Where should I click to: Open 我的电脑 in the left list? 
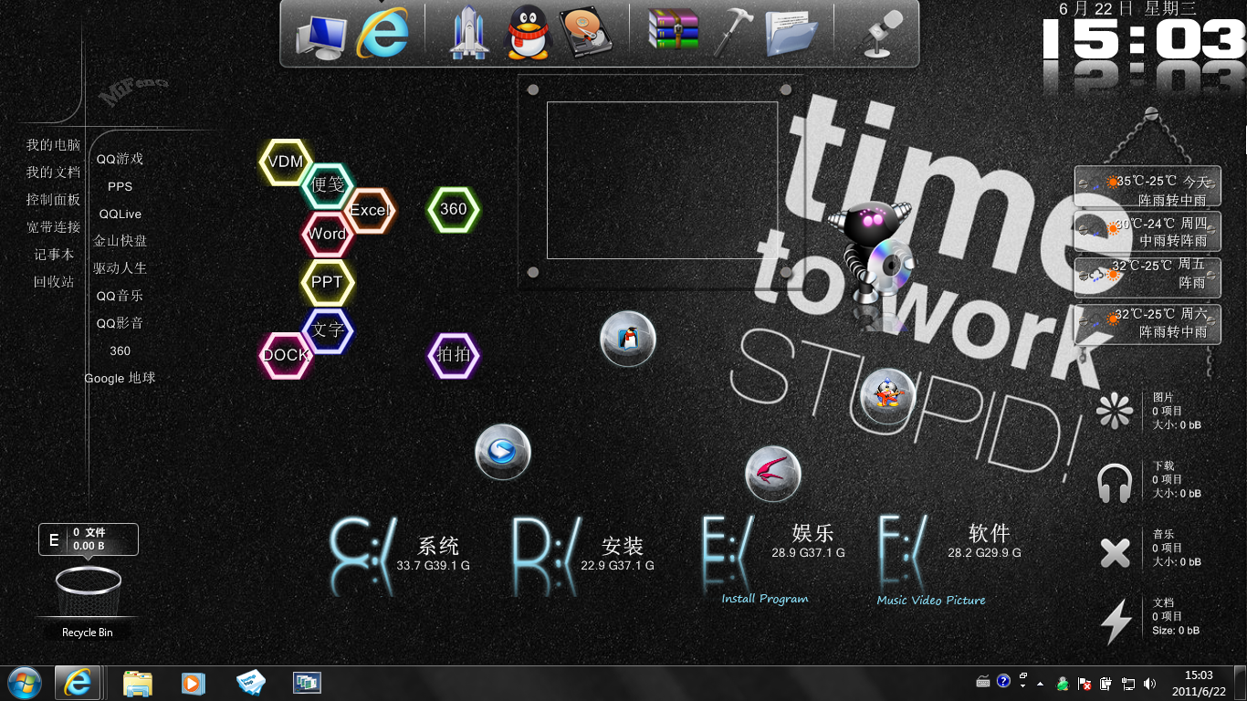click(x=53, y=145)
